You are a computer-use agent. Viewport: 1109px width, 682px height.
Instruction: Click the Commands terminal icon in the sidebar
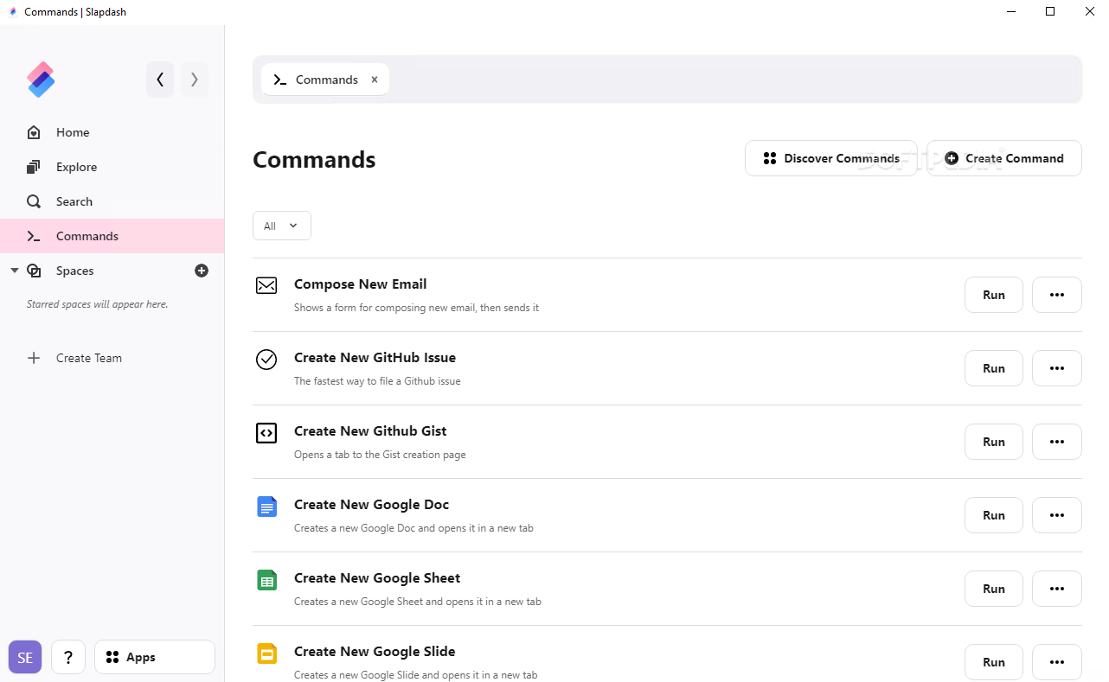(x=34, y=236)
